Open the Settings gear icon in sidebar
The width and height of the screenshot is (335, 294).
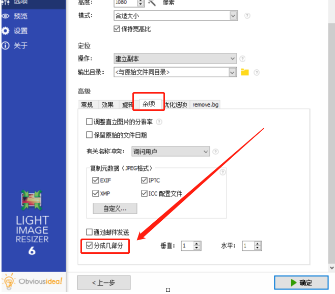click(x=6, y=31)
